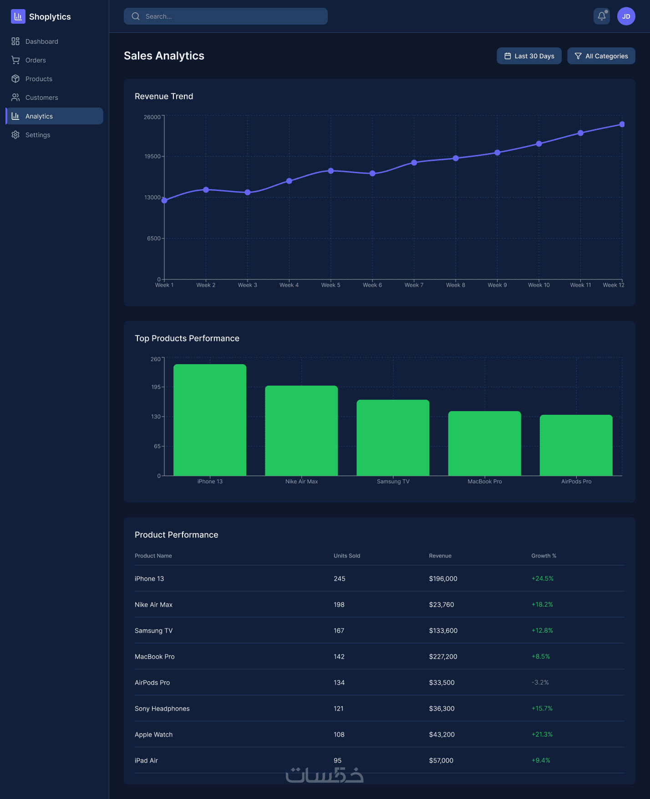Click the Dashboard grid icon in sidebar
Image resolution: width=650 pixels, height=799 pixels.
[15, 41]
